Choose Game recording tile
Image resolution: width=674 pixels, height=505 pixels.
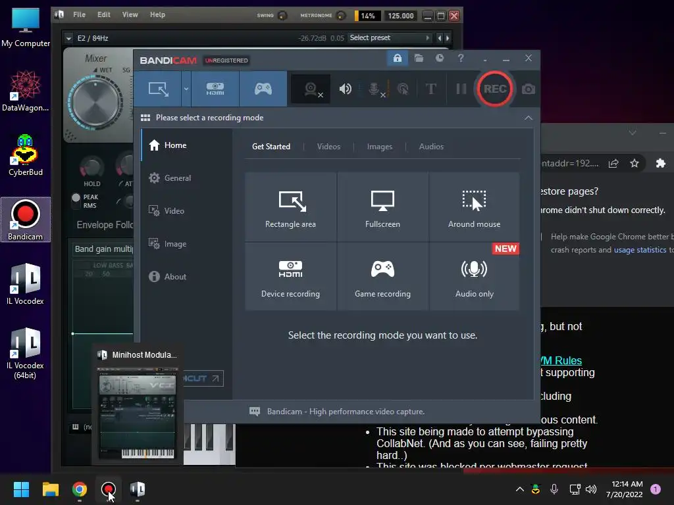pyautogui.click(x=382, y=277)
